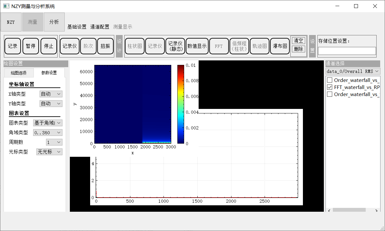Check the first Order_waterfall_vs_ channel checkbox

pos(330,80)
